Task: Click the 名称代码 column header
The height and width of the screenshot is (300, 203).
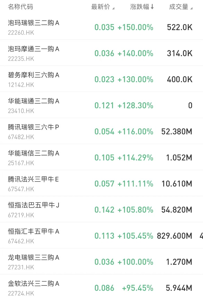Action: tap(21, 7)
